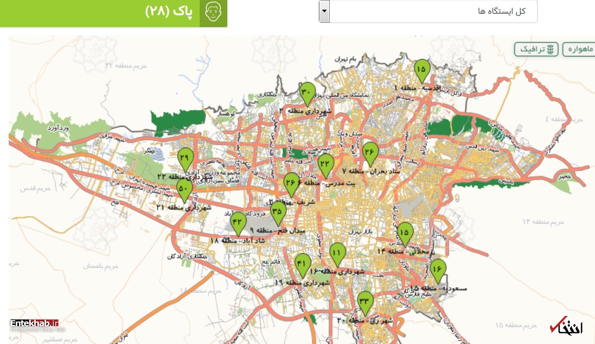
Task: Click the حریم باغستان map label
Action: 100,266
